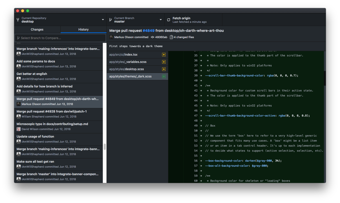Switch to the Changes tab
This screenshot has width=340, height=203.
click(37, 29)
